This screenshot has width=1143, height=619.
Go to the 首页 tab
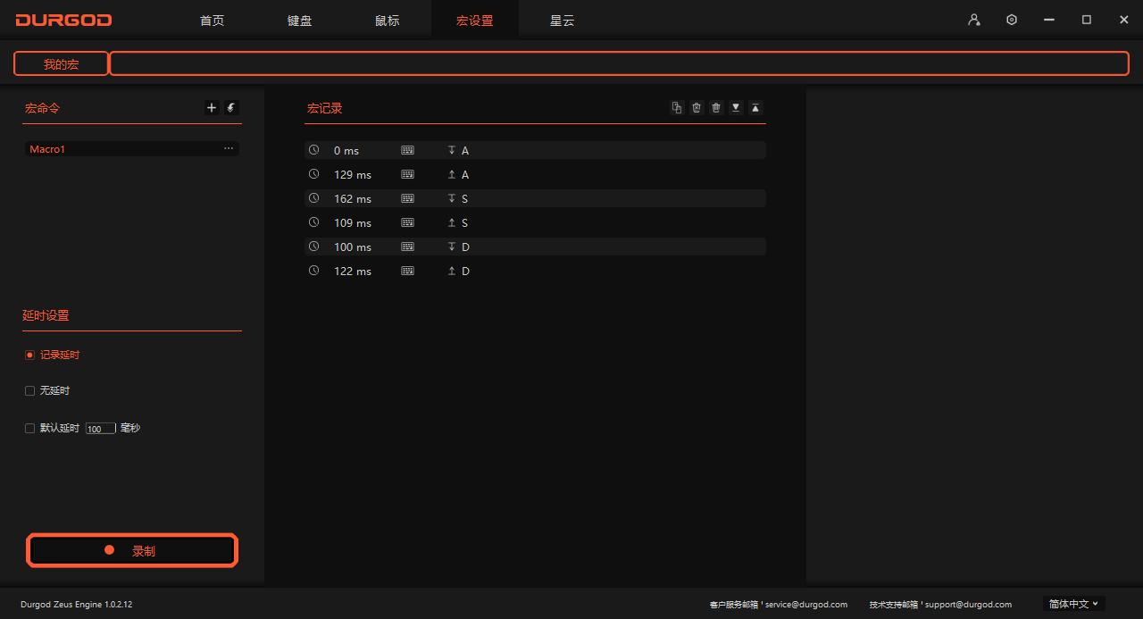coord(213,20)
